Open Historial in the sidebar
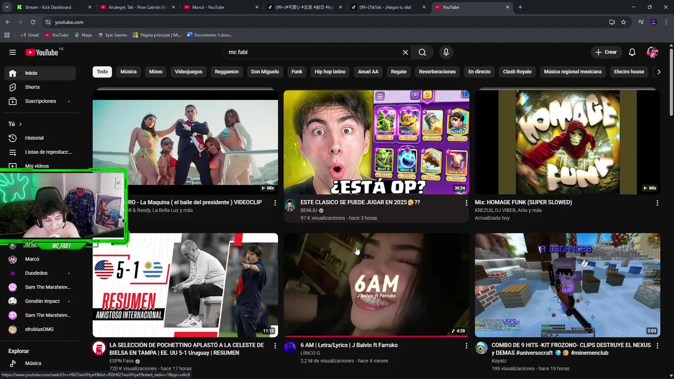Screen dimensions: 674x379 pyautogui.click(x=40, y=138)
